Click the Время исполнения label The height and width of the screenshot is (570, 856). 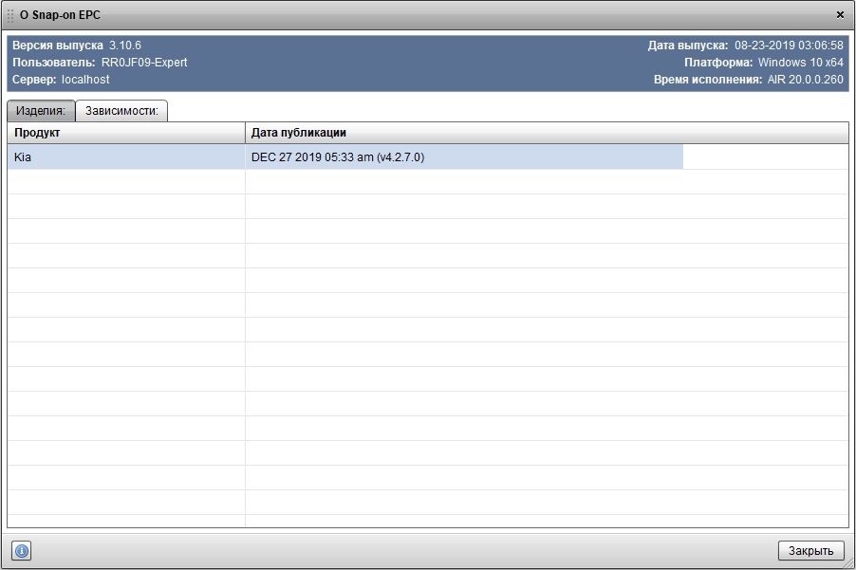[x=708, y=79]
